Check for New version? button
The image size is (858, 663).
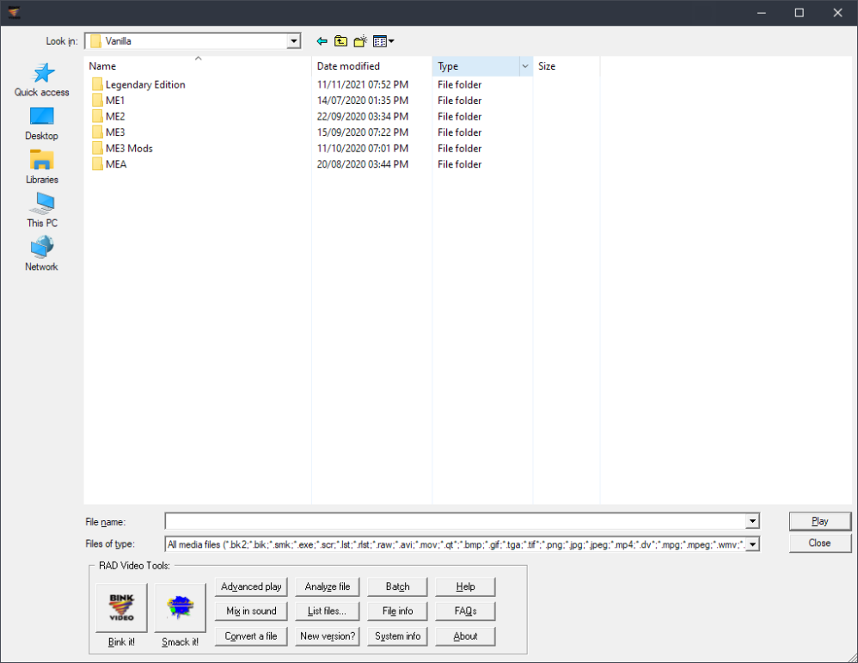click(x=328, y=636)
